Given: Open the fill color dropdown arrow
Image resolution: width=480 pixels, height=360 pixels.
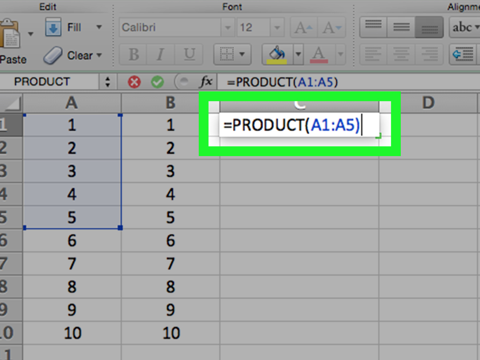Looking at the screenshot, I should (x=298, y=54).
